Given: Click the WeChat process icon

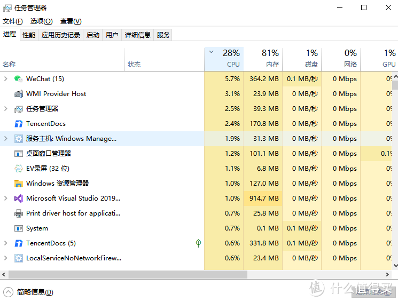Looking at the screenshot, I should pyautogui.click(x=19, y=79).
